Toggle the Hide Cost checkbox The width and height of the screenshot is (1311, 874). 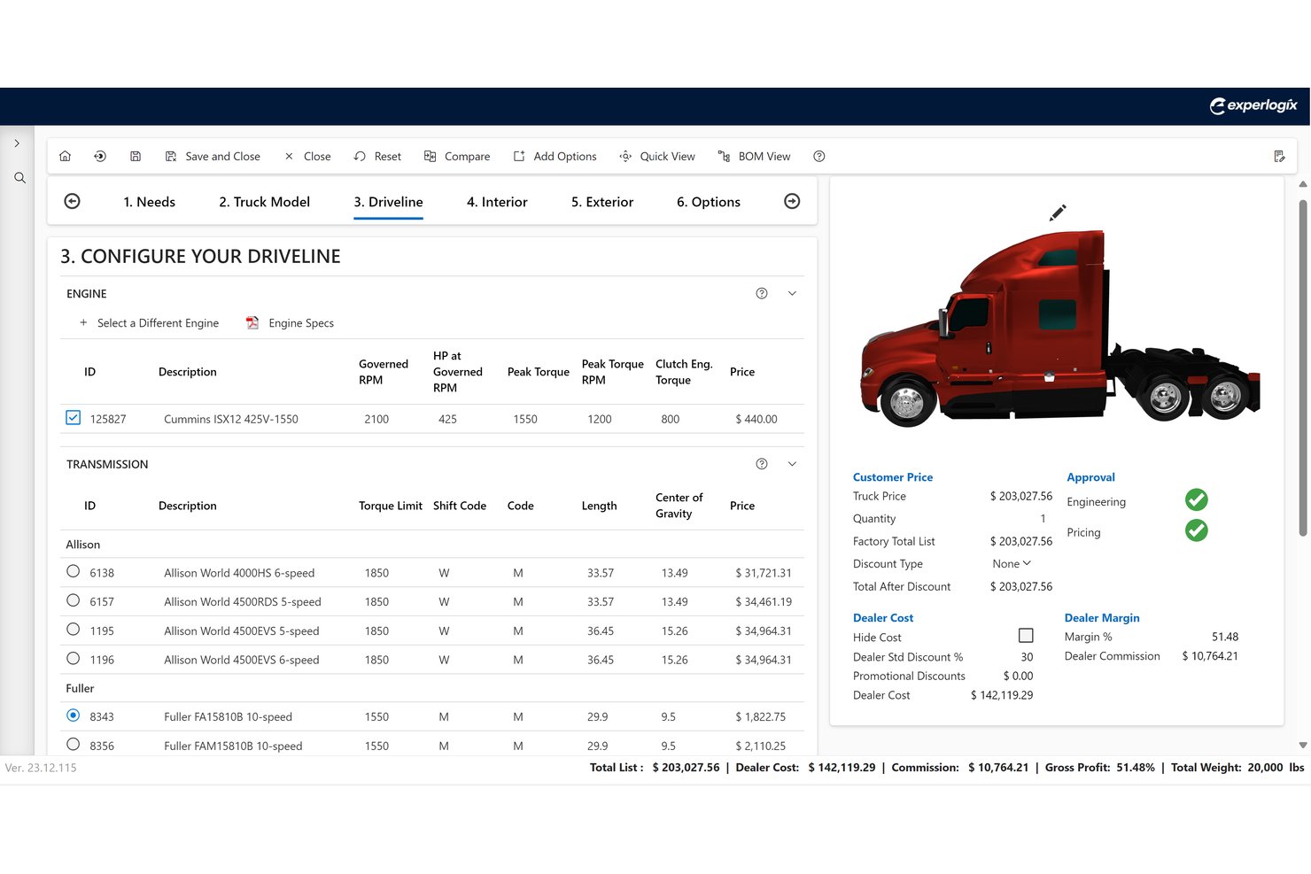point(1026,636)
